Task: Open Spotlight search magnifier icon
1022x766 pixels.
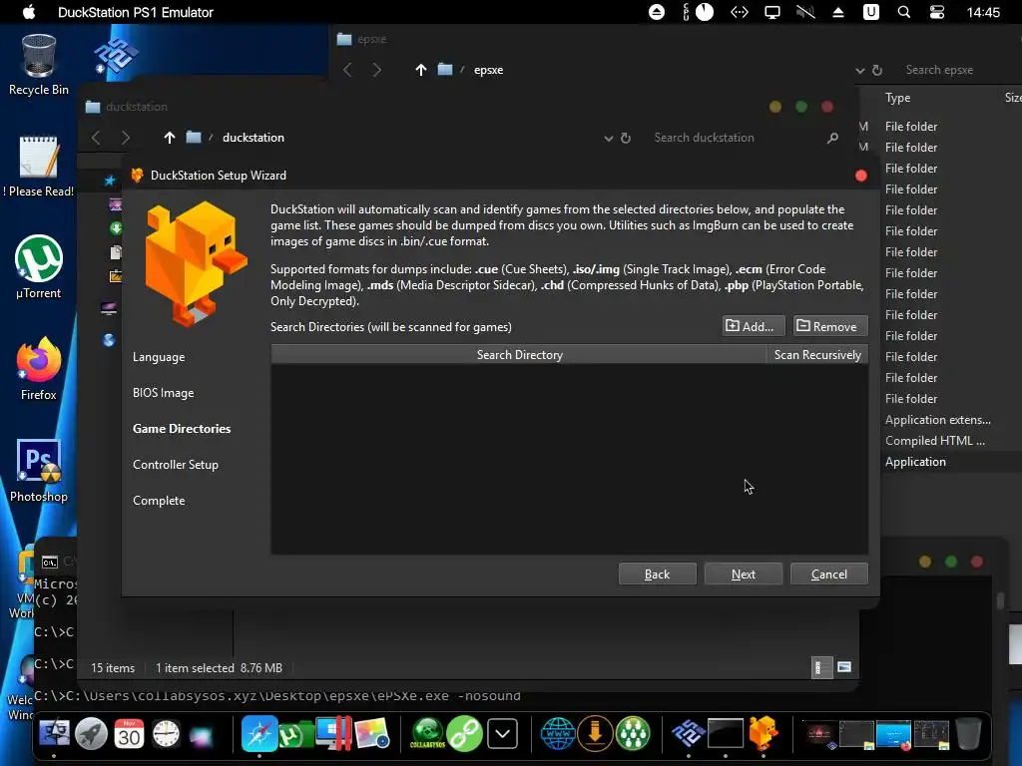Action: [904, 12]
